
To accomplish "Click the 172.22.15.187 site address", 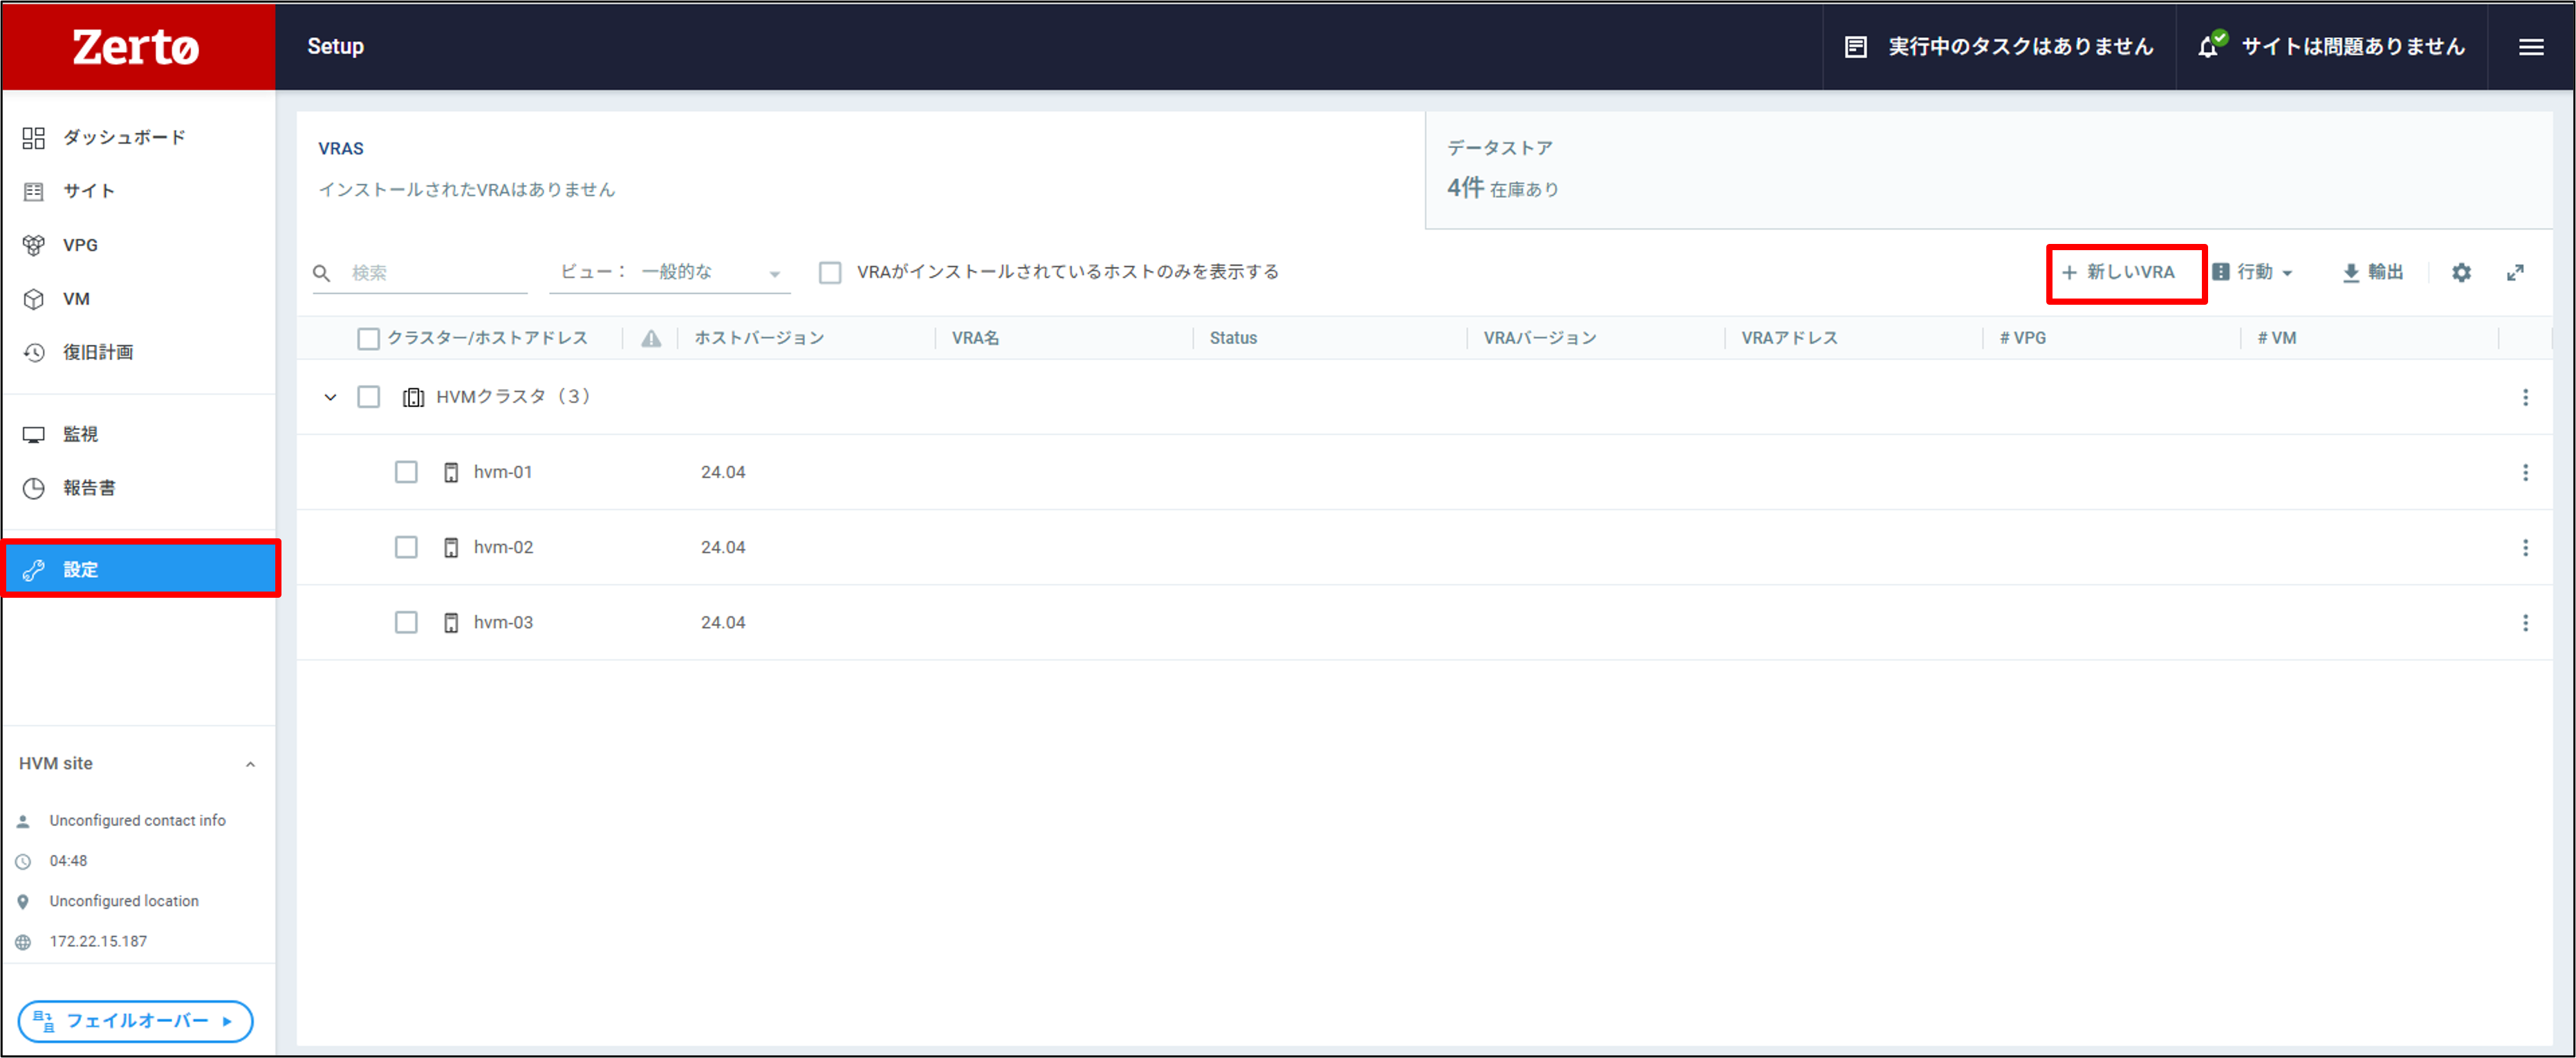I will [x=98, y=941].
